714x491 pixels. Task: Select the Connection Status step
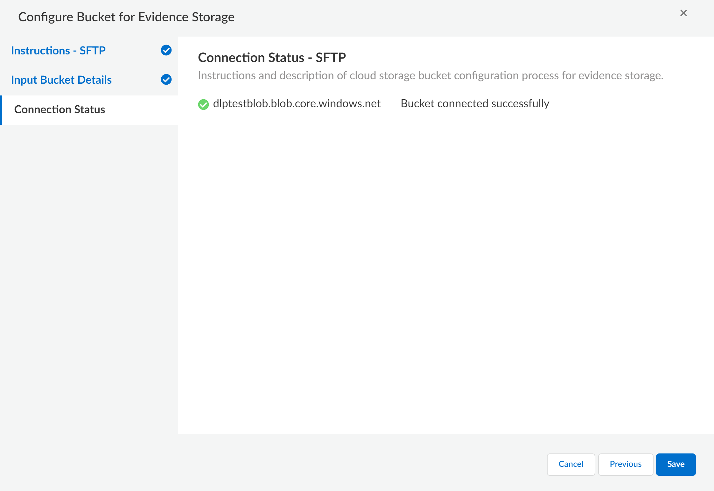pyautogui.click(x=59, y=109)
